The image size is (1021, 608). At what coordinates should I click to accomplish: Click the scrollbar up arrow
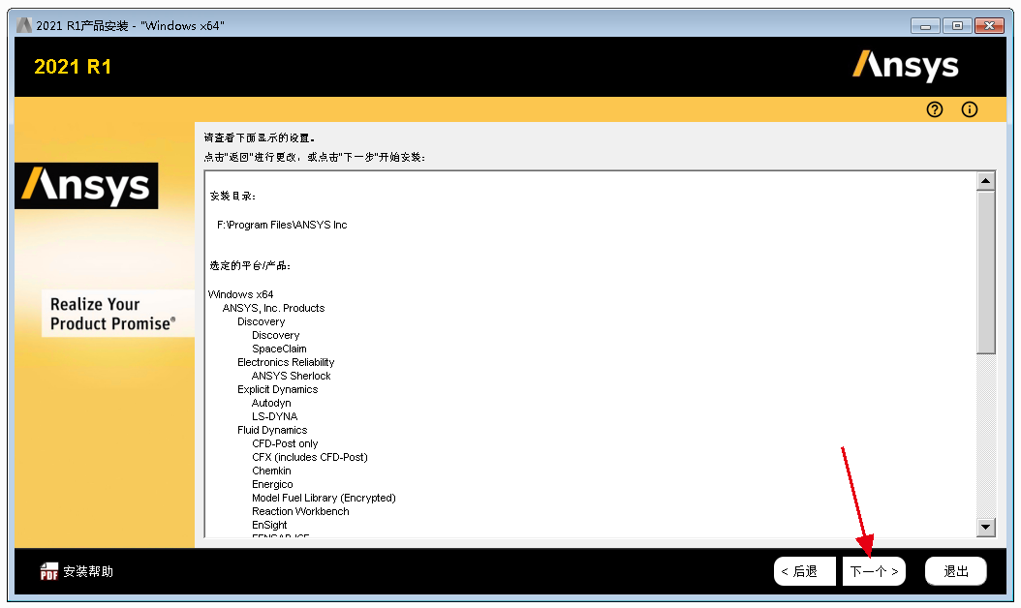pos(987,178)
